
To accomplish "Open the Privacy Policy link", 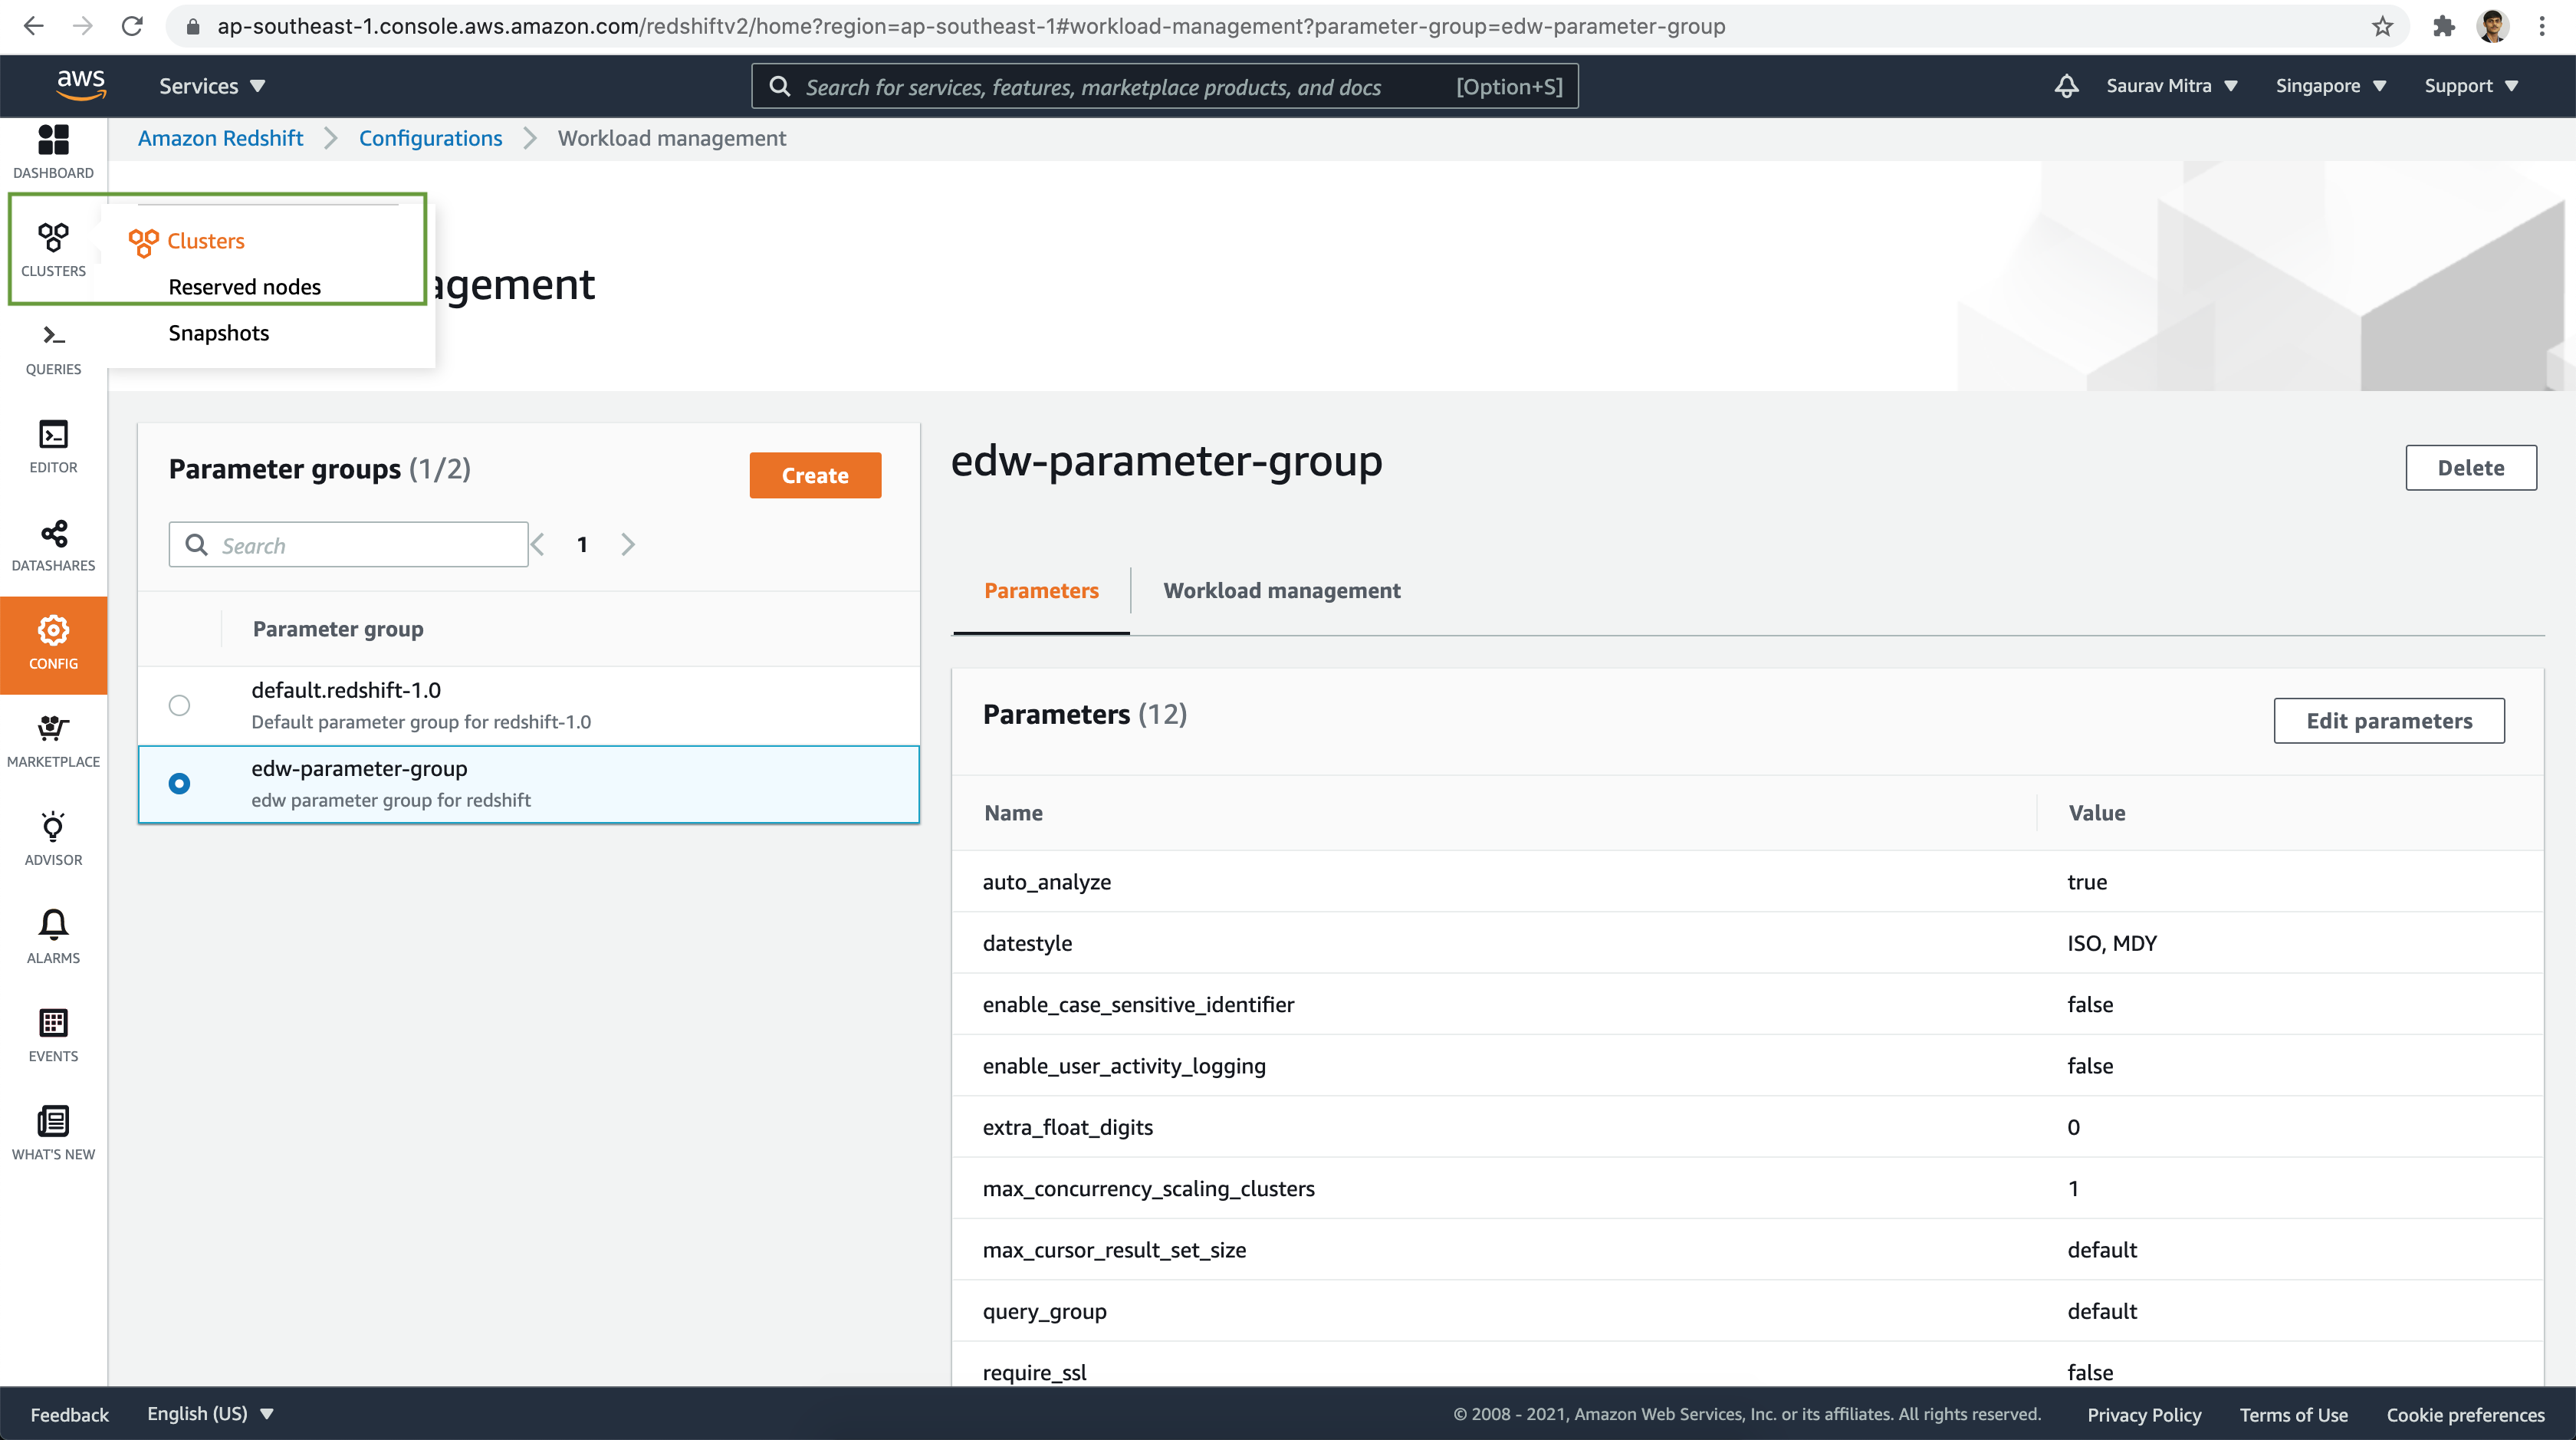I will 2143,1414.
